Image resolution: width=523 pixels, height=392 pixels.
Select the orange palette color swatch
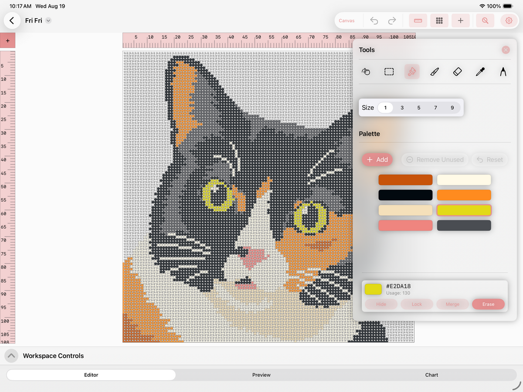pos(464,195)
